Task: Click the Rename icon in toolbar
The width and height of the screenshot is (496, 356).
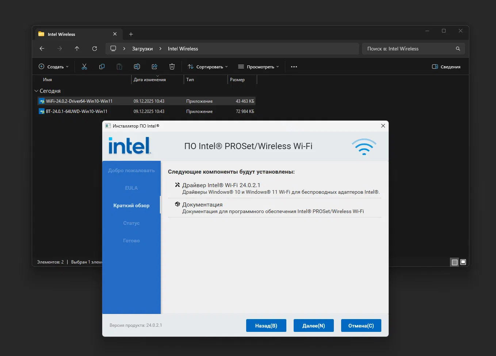Action: coord(137,67)
